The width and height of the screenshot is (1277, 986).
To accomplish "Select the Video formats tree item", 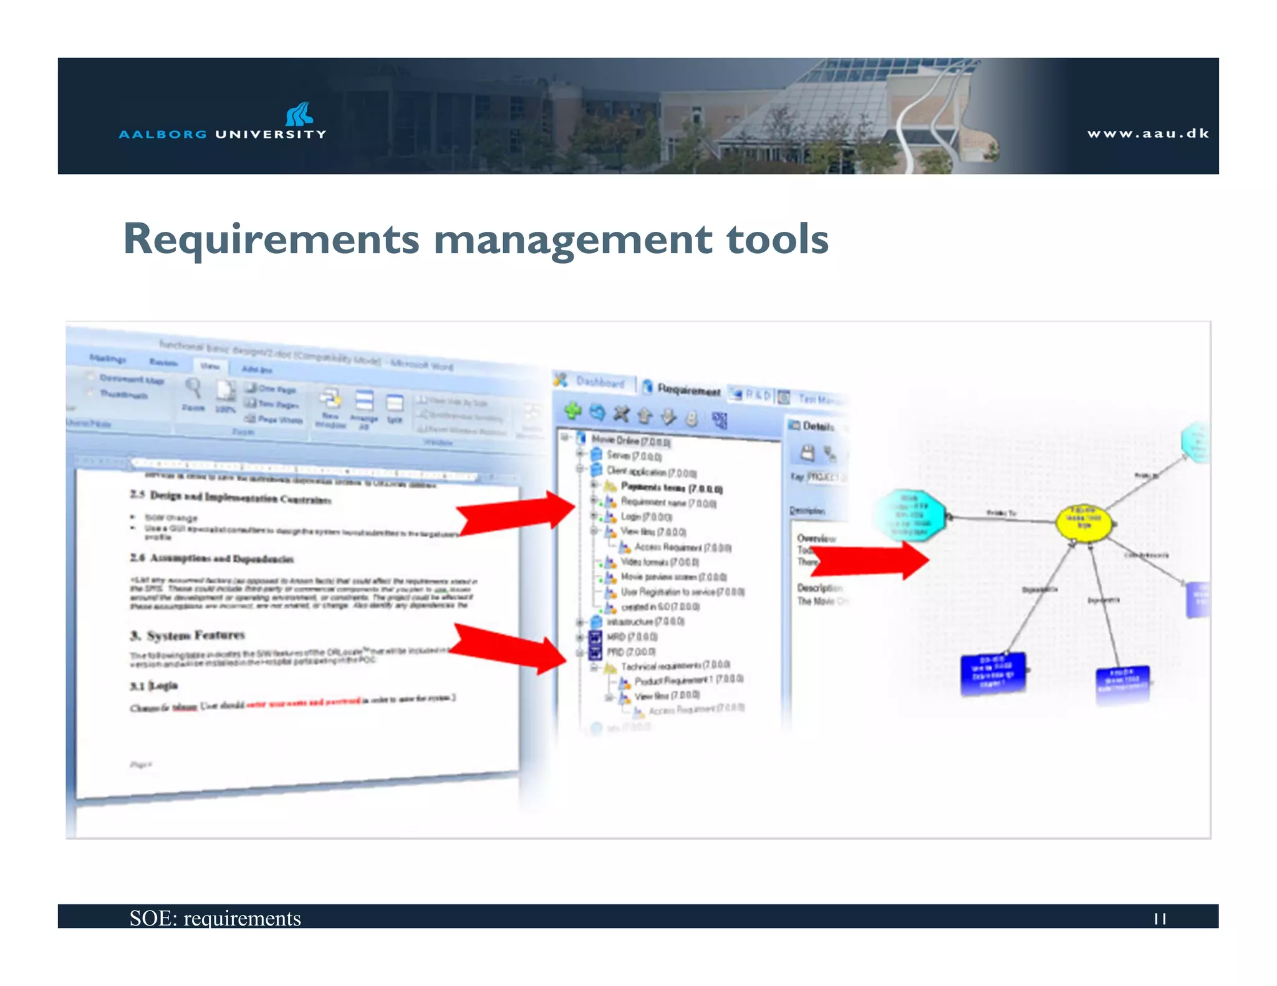I will tap(660, 562).
